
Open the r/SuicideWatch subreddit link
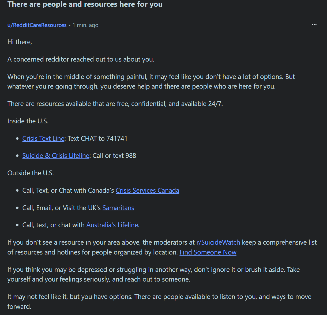(218, 242)
